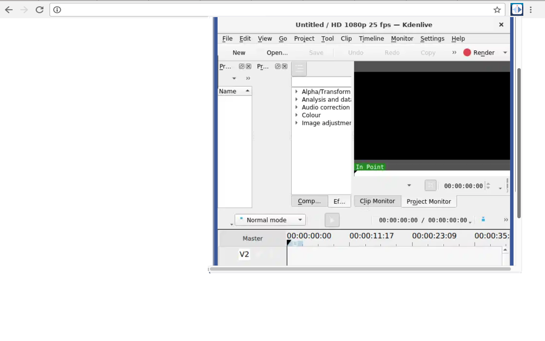Open the Go menu

(283, 38)
